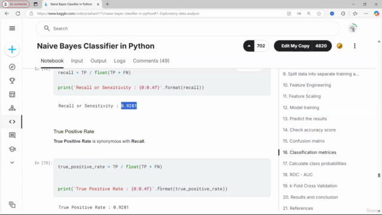Open read aloud icon in address bar
The height and width of the screenshot is (215, 382).
pos(299,14)
